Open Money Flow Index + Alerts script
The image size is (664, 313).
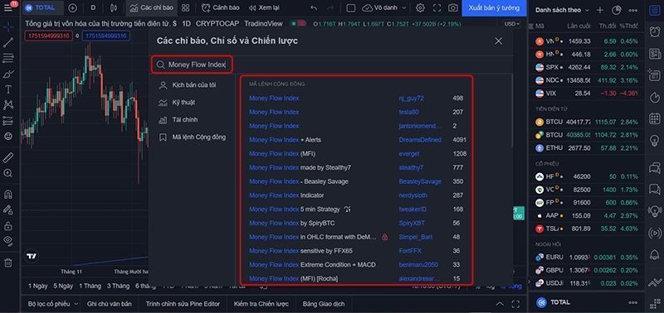click(285, 140)
